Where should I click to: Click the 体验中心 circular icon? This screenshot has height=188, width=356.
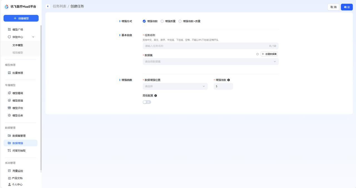[9, 37]
